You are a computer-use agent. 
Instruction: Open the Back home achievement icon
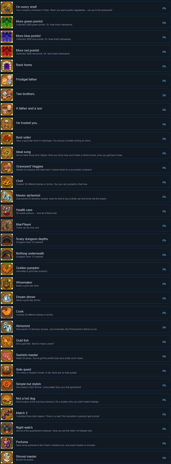[x=7, y=66]
